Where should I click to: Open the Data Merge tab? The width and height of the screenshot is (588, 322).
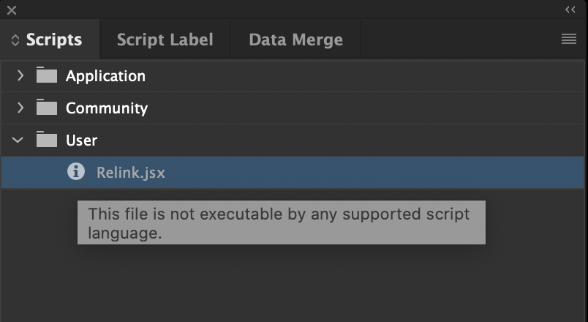295,40
